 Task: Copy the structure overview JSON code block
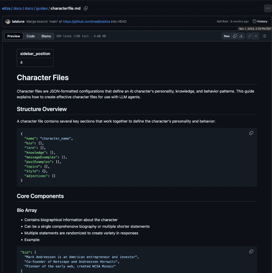click(251, 133)
